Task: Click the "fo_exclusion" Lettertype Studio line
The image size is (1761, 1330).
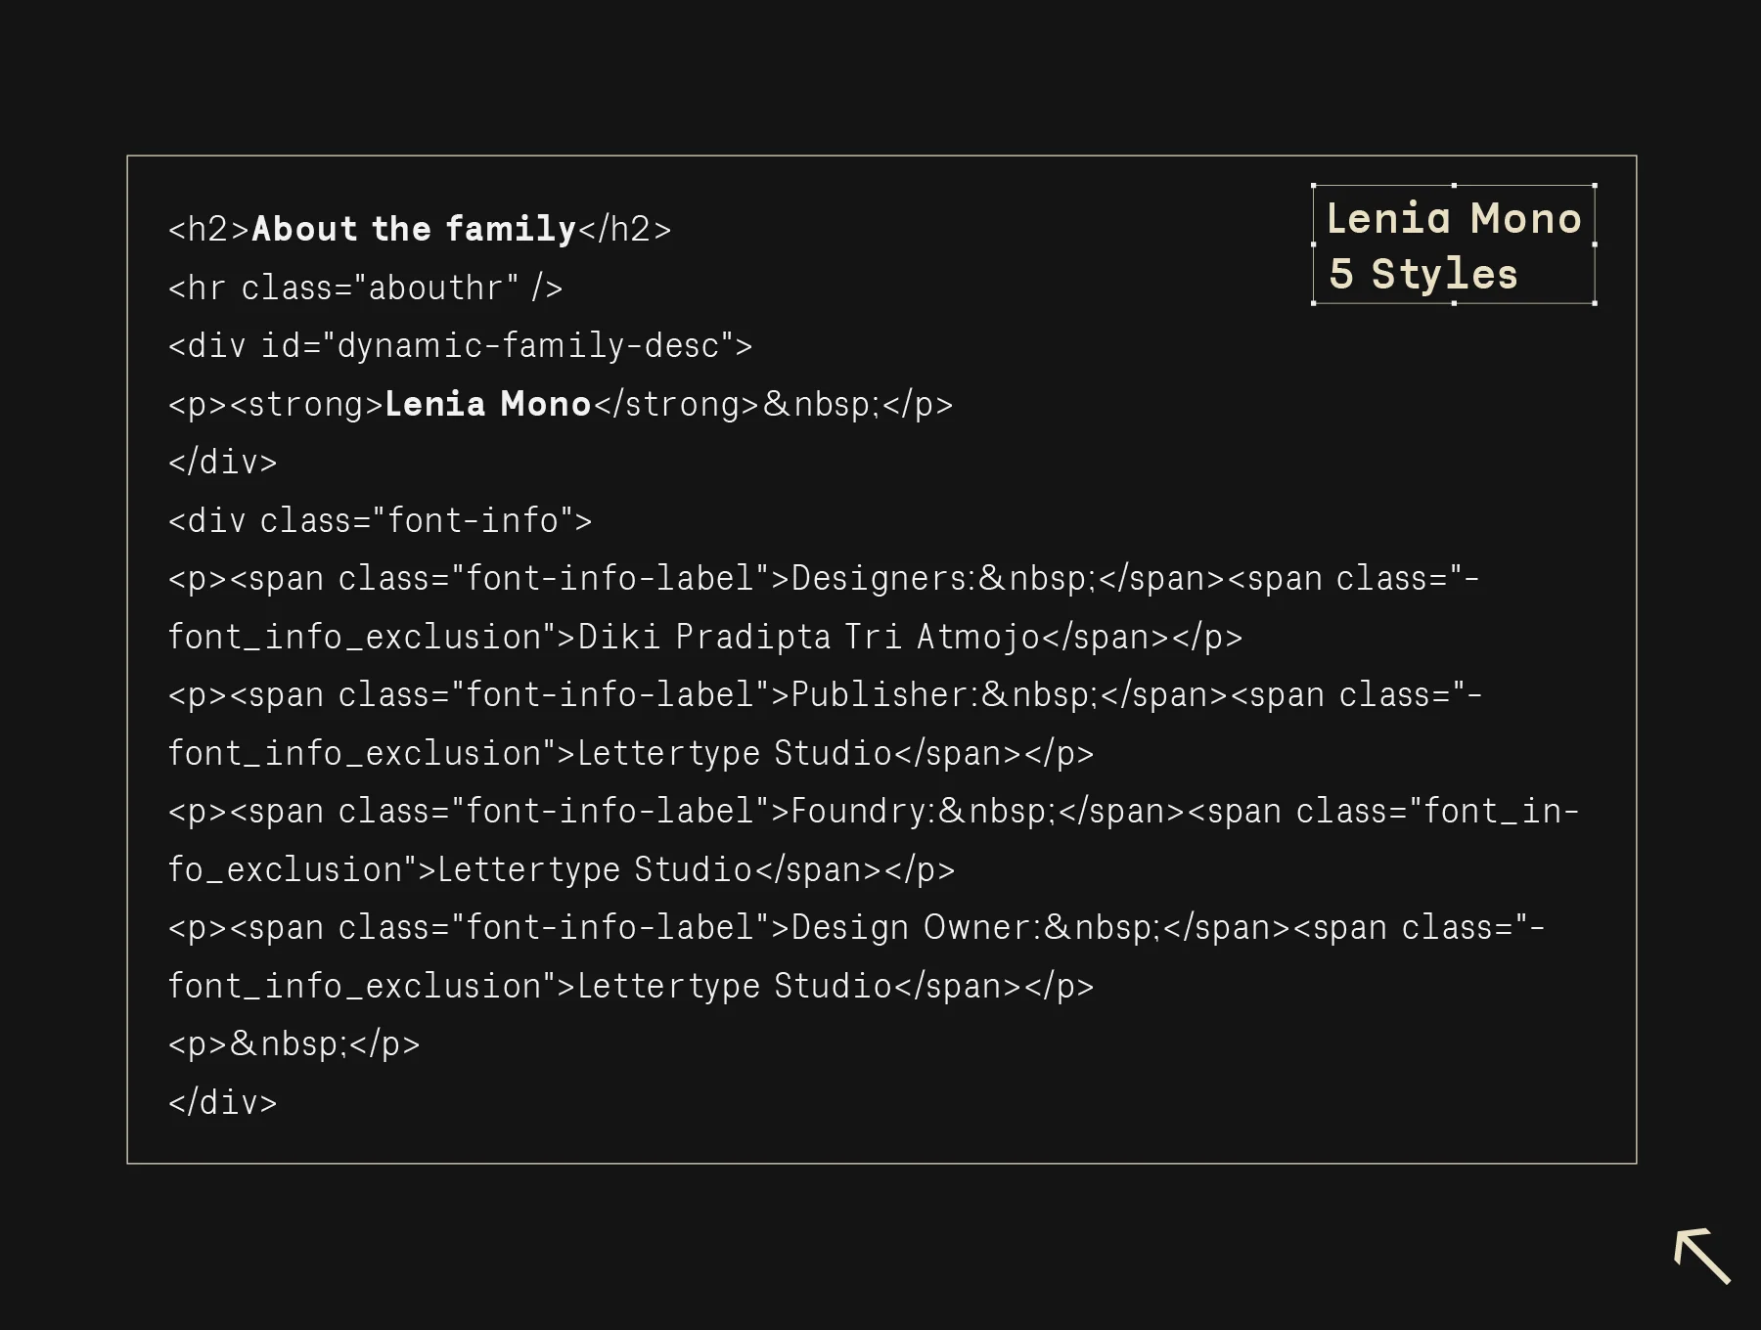Action: (562, 869)
